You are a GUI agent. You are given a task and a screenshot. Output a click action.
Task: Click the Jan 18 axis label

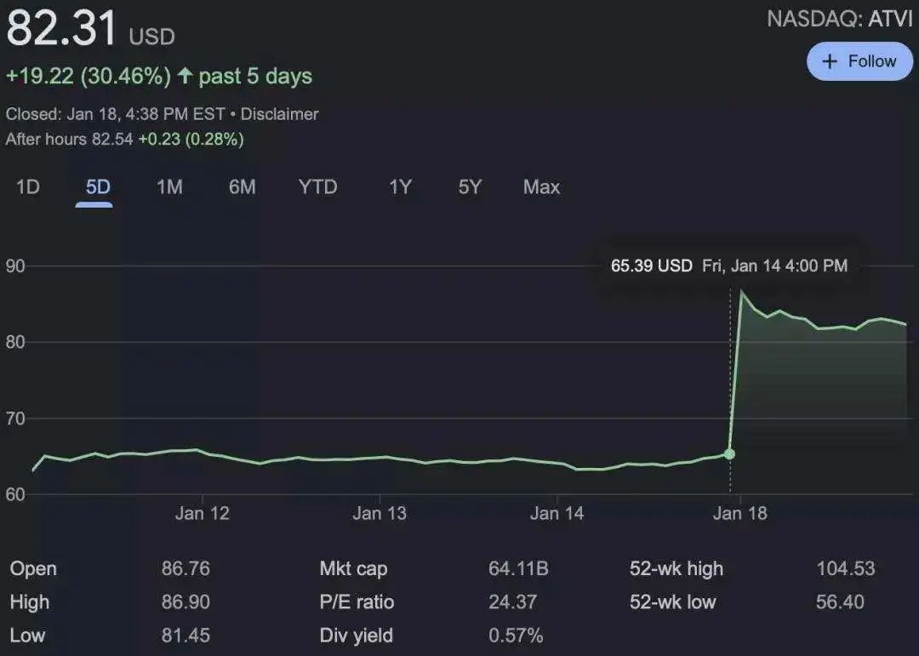pyautogui.click(x=739, y=514)
